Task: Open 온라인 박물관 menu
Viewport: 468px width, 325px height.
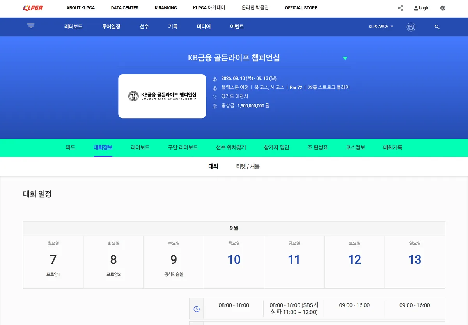Action: [x=255, y=8]
